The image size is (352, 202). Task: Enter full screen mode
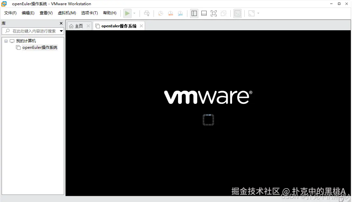(213, 13)
